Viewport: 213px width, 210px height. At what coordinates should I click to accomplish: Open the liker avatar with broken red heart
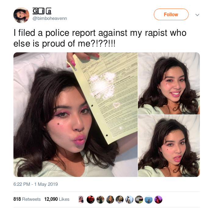coord(91,200)
